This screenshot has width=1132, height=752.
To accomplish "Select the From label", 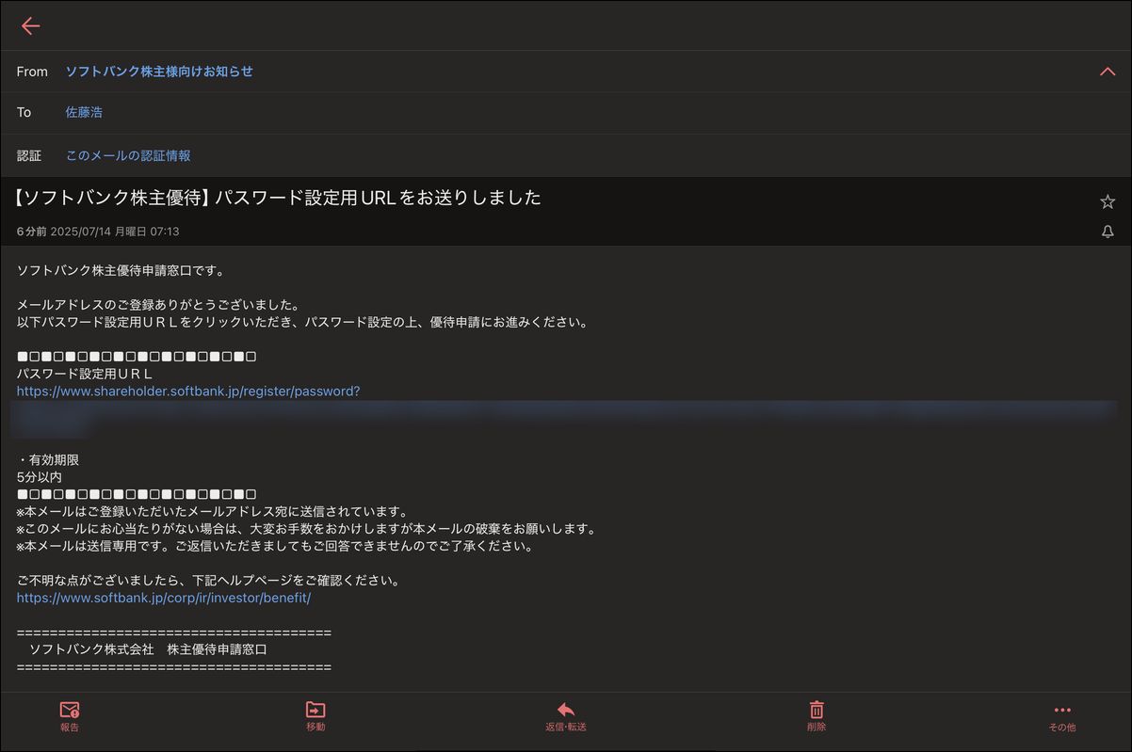I will [32, 72].
